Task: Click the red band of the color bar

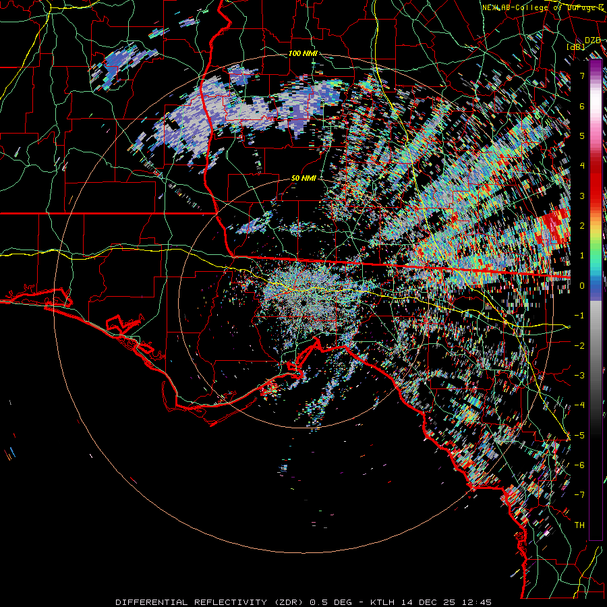Action: (x=596, y=182)
